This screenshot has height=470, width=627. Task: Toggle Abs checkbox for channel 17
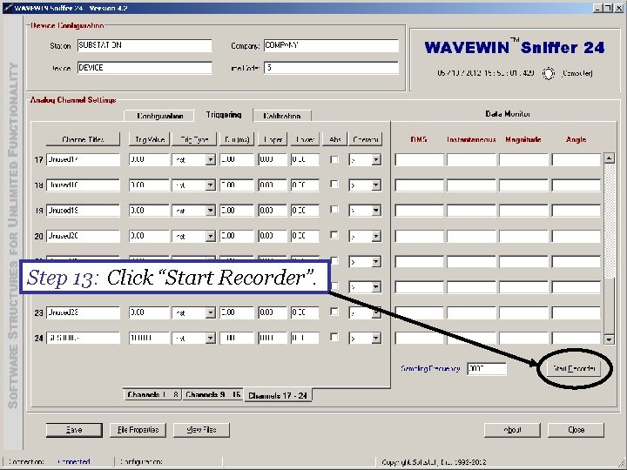pyautogui.click(x=334, y=159)
